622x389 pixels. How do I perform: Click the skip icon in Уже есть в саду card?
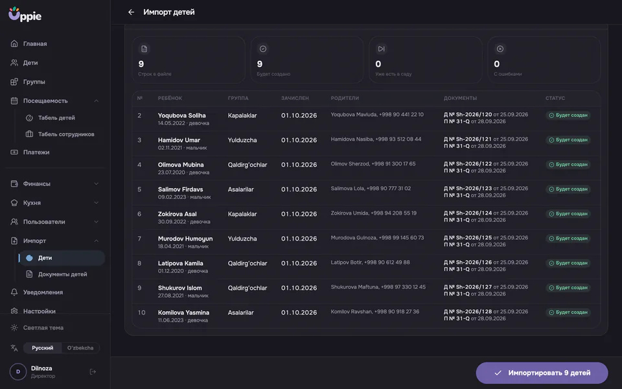point(381,49)
